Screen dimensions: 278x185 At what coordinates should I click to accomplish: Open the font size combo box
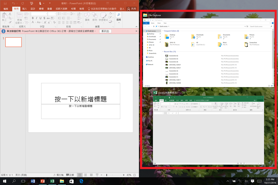[x=52, y=14]
